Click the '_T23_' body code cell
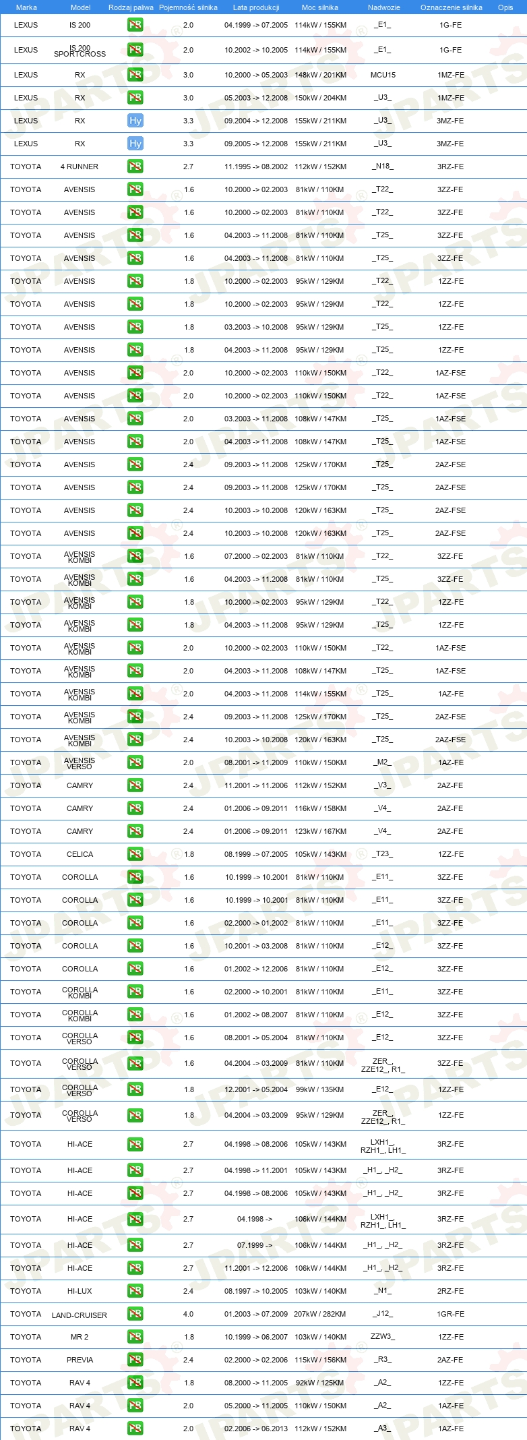This screenshot has height=1440, width=527. click(382, 854)
